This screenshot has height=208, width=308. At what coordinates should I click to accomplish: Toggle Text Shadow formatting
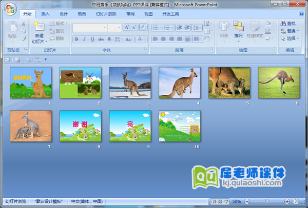pyautogui.click(x=109, y=39)
